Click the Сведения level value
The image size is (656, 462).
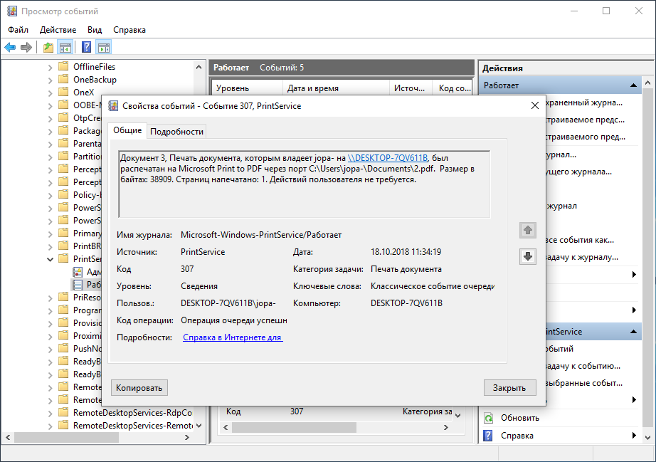(x=199, y=286)
